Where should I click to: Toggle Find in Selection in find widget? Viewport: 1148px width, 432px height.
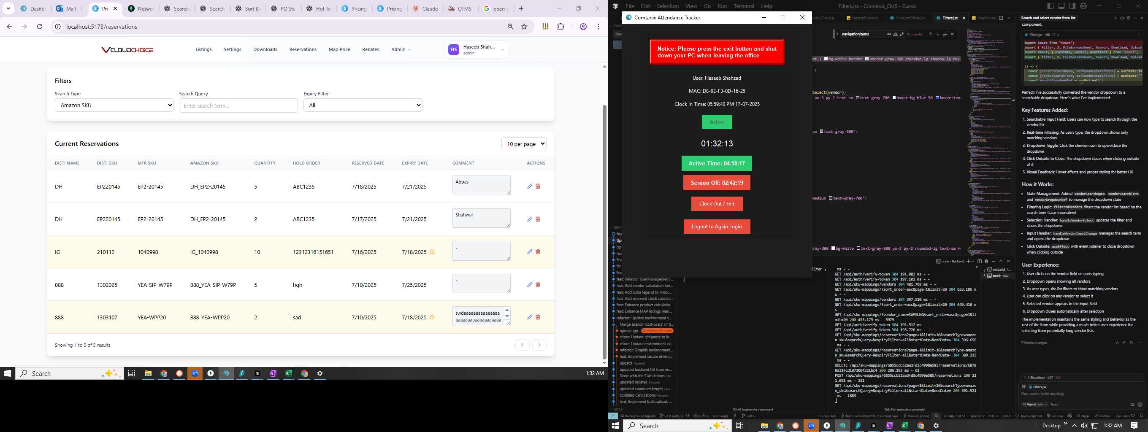pyautogui.click(x=945, y=34)
